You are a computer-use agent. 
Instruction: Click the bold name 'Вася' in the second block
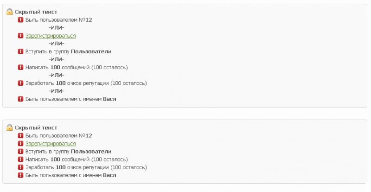(109, 175)
